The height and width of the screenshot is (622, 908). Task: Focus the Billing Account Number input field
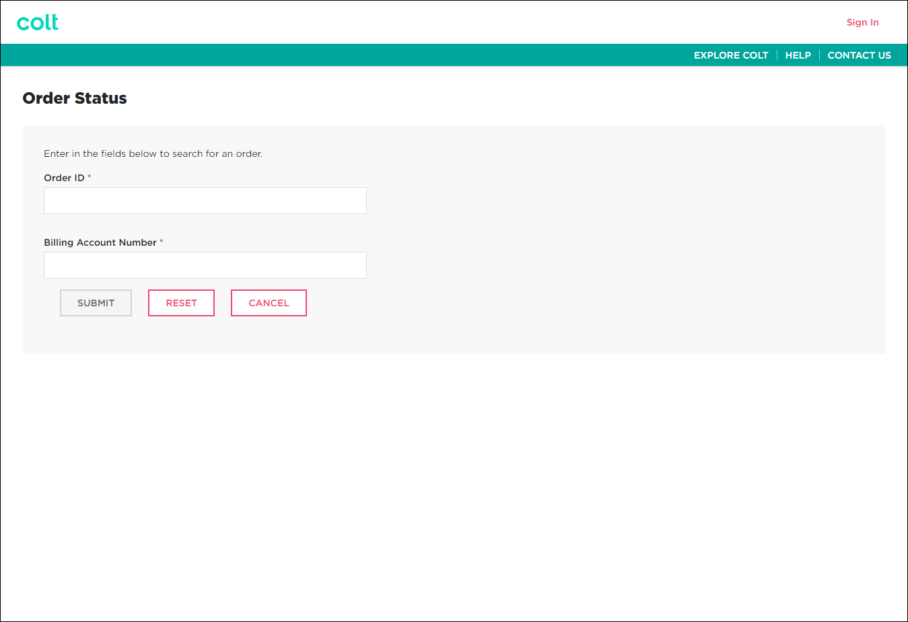click(x=205, y=265)
